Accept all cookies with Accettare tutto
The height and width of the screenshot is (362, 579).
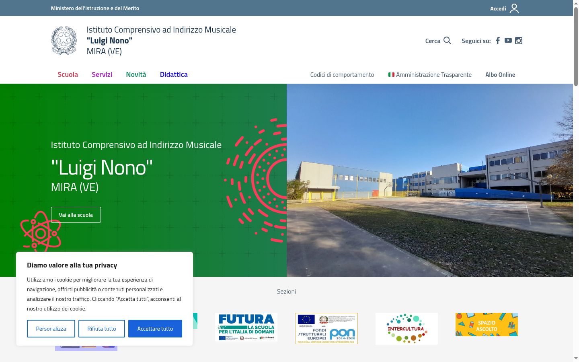(x=155, y=329)
